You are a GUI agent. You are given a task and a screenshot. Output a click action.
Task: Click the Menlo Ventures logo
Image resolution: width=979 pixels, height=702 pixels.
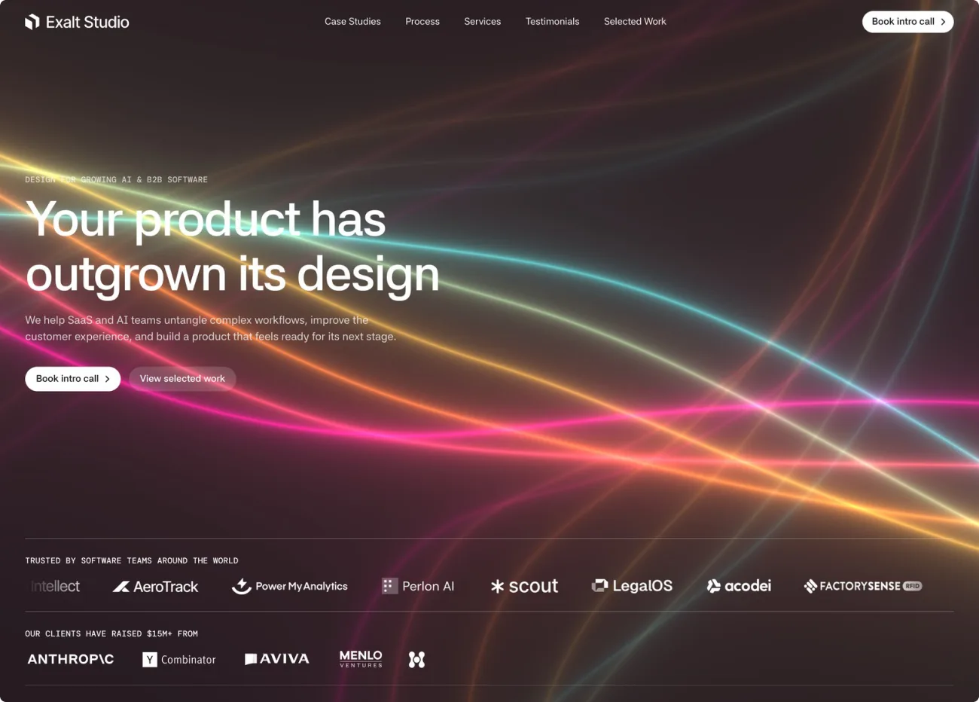pos(361,659)
